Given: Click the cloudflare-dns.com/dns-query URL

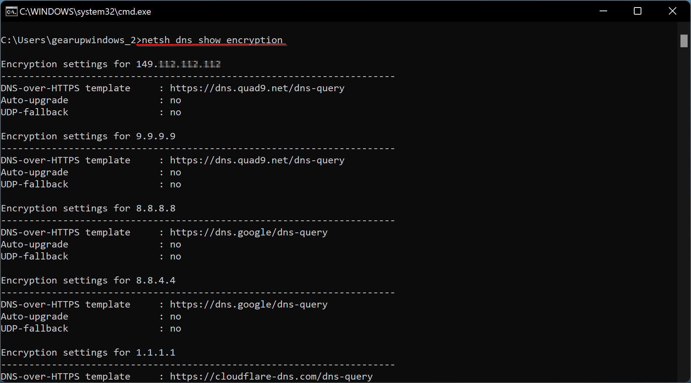Looking at the screenshot, I should pyautogui.click(x=271, y=377).
